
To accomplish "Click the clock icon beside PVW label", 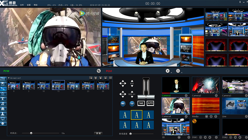I will click(x=98, y=71).
